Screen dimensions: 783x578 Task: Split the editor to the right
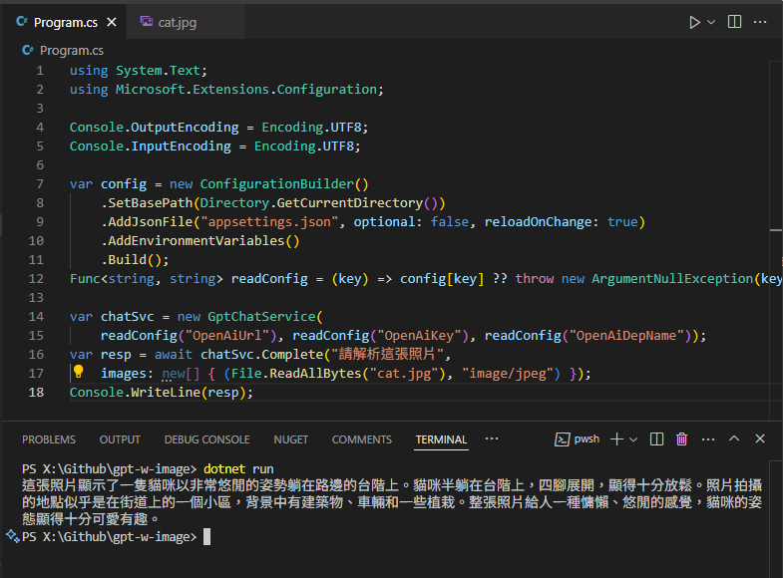pos(734,22)
